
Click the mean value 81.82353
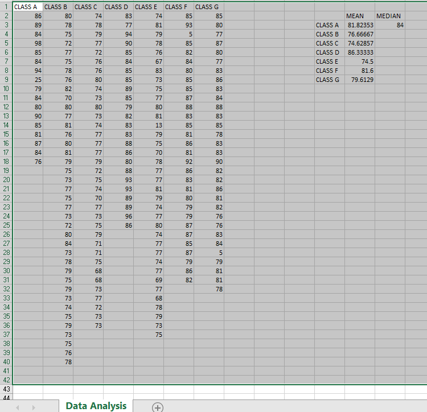point(360,25)
